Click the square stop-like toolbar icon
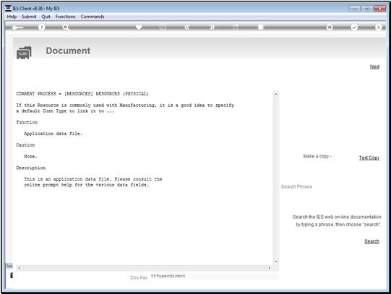The image size is (391, 294). coord(260,27)
